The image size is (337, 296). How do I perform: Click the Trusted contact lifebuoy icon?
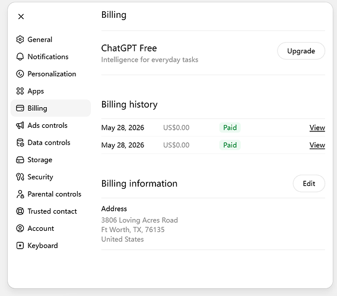[20, 211]
